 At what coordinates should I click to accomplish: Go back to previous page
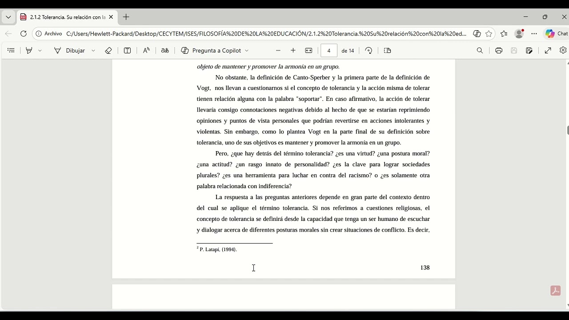pyautogui.click(x=8, y=34)
